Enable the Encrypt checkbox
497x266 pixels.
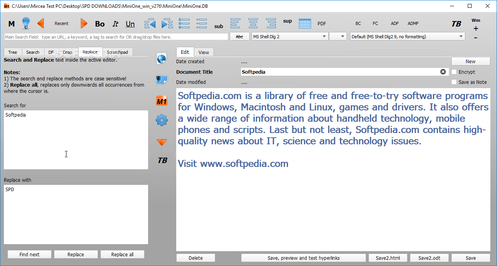click(x=454, y=72)
